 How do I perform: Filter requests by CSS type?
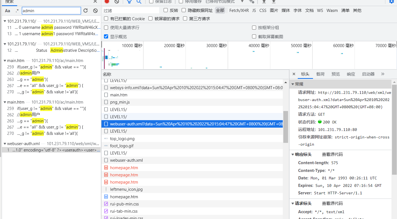pos(263,10)
